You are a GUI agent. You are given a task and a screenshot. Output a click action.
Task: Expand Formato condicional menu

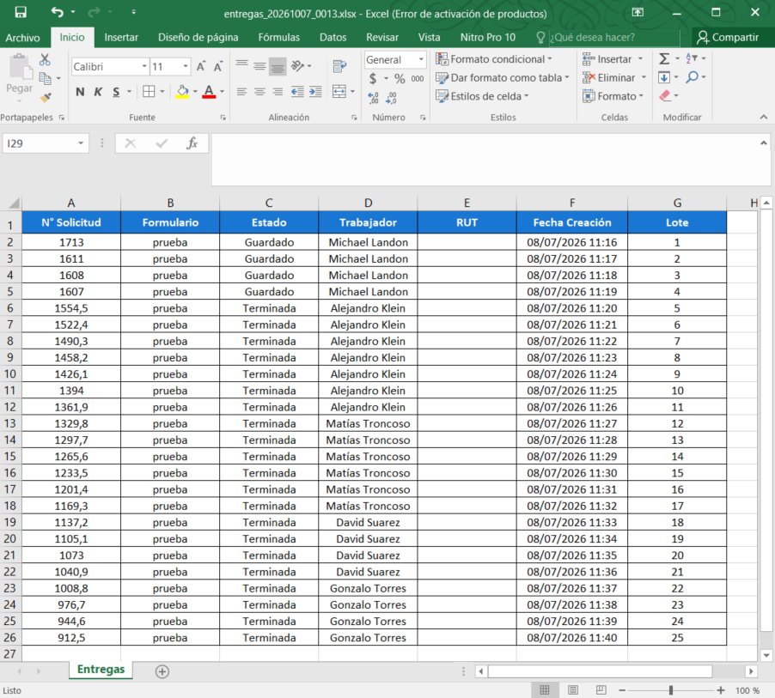click(493, 59)
